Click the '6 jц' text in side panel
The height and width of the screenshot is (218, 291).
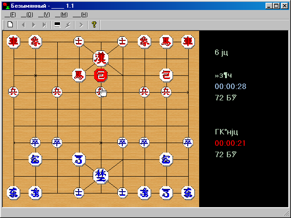pos(221,53)
